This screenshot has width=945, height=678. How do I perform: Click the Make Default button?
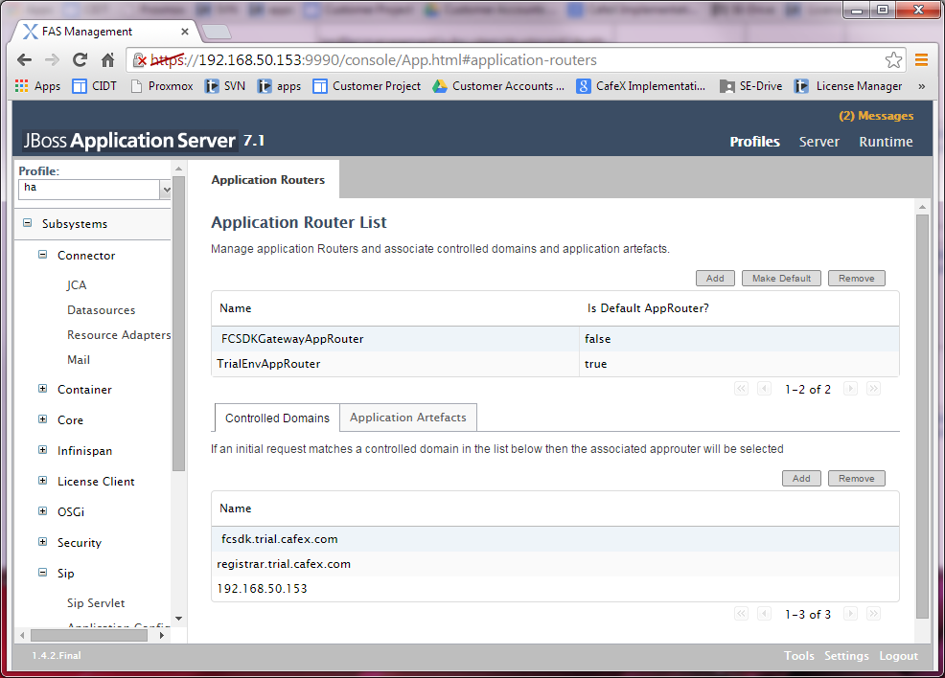(x=781, y=278)
